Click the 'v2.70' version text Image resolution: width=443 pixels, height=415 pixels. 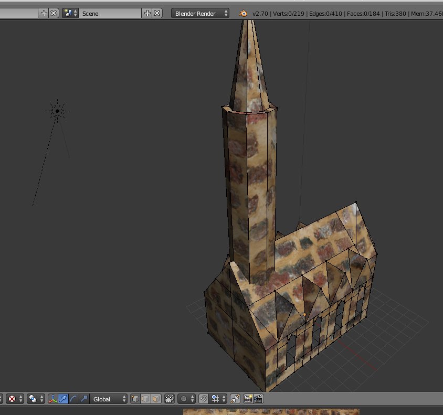click(x=260, y=14)
